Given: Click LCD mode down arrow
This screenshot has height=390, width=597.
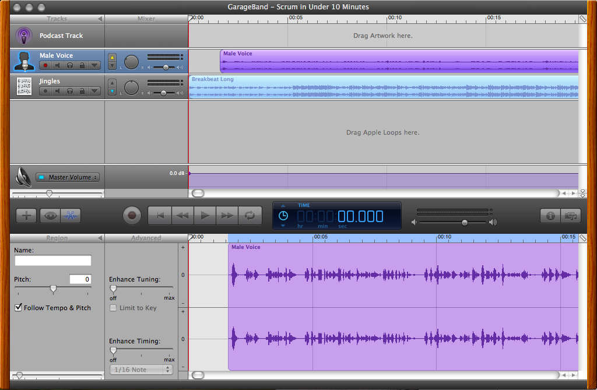Looking at the screenshot, I should tap(283, 226).
